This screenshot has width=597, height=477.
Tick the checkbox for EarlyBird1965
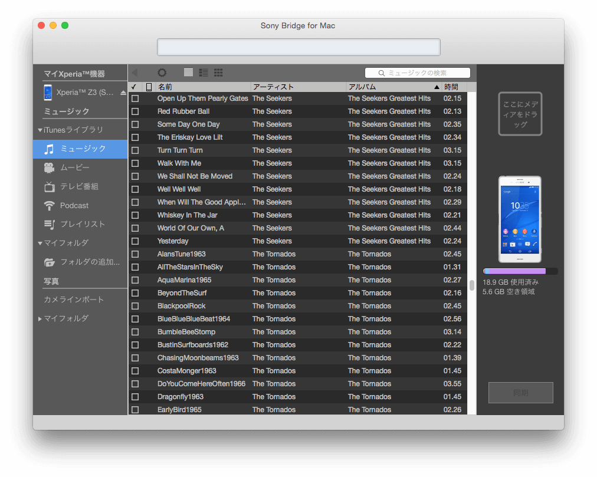click(x=135, y=410)
